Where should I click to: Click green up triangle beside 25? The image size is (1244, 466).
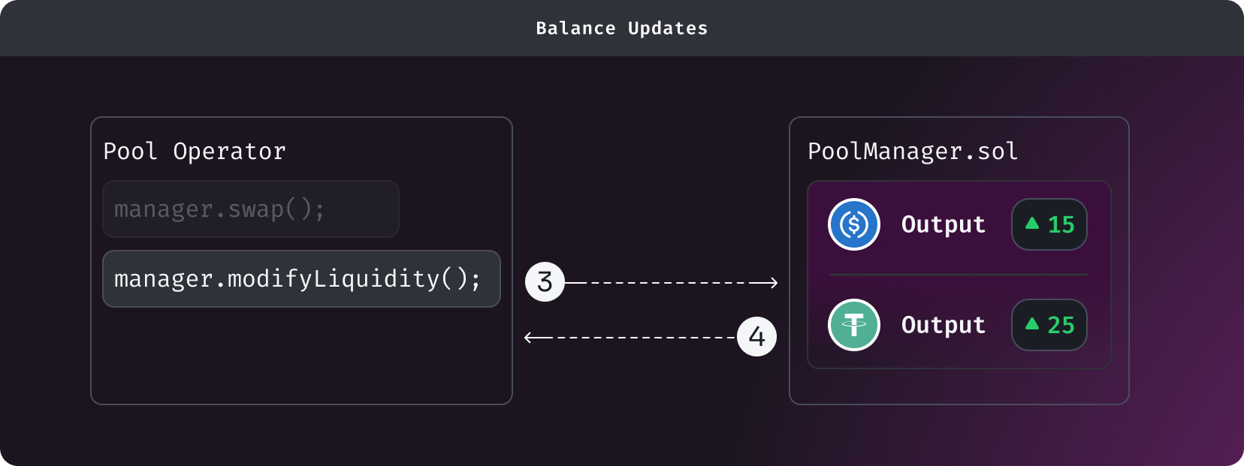point(1032,323)
